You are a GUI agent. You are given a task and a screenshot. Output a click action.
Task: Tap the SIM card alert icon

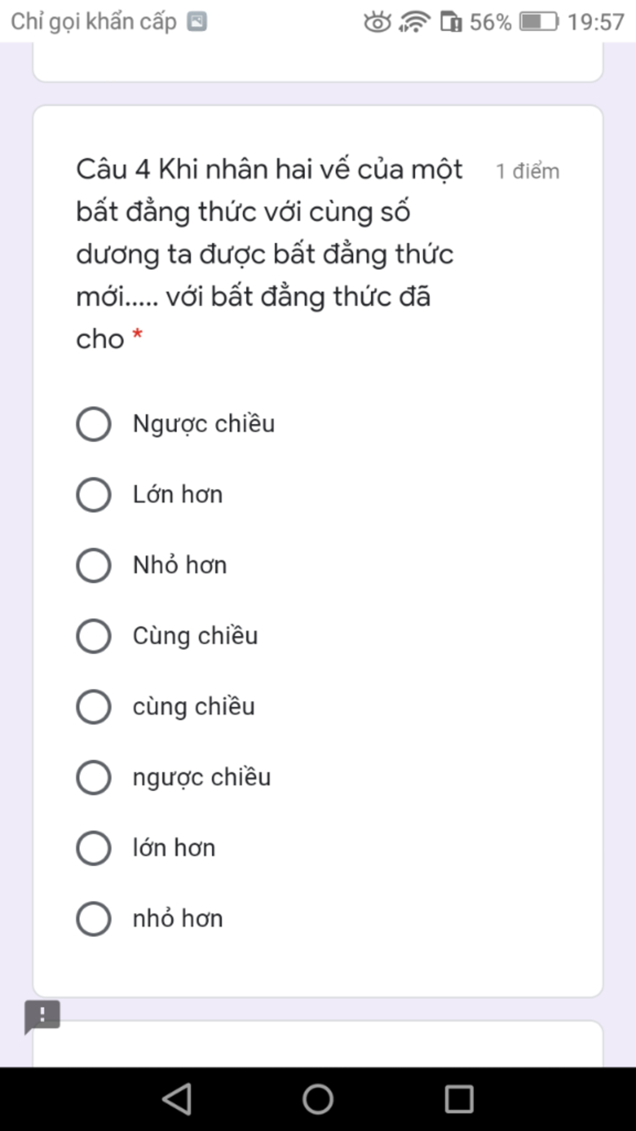[x=451, y=22]
